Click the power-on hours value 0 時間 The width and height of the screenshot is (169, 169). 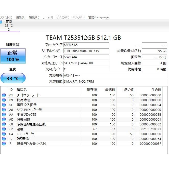click(x=155, y=69)
